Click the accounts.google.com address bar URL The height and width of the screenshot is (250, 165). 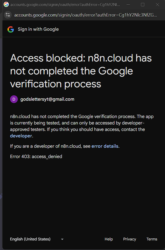pyautogui.click(x=85, y=15)
